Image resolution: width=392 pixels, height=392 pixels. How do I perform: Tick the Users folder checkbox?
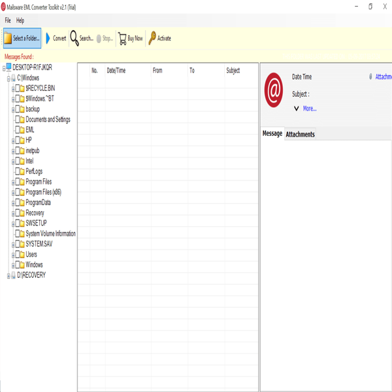18,254
